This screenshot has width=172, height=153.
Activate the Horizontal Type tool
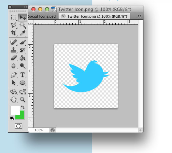[23, 75]
